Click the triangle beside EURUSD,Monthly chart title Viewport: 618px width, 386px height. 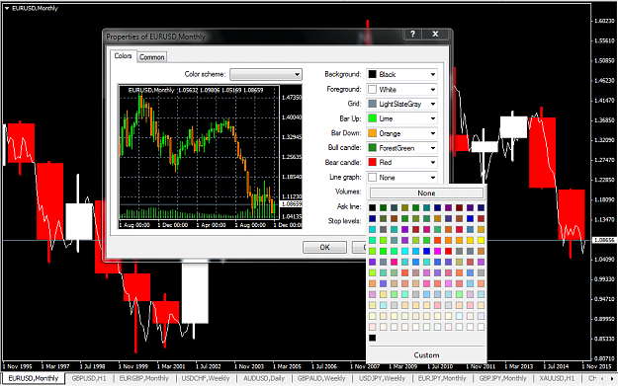click(7, 8)
